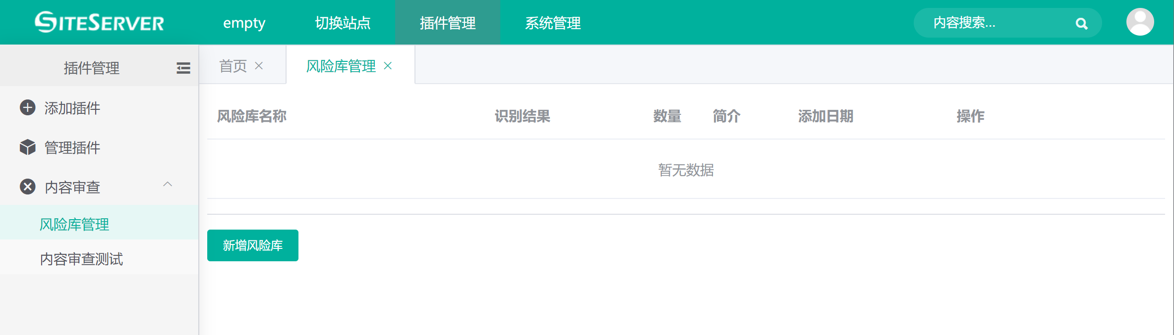
Task: Click the plus icon beside 添加插件
Action: tap(28, 108)
